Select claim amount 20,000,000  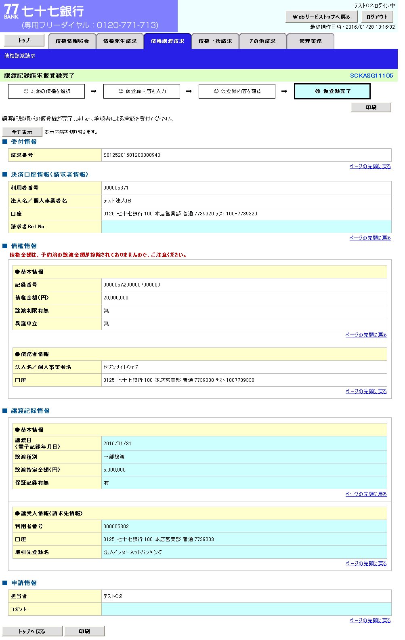coord(116,298)
